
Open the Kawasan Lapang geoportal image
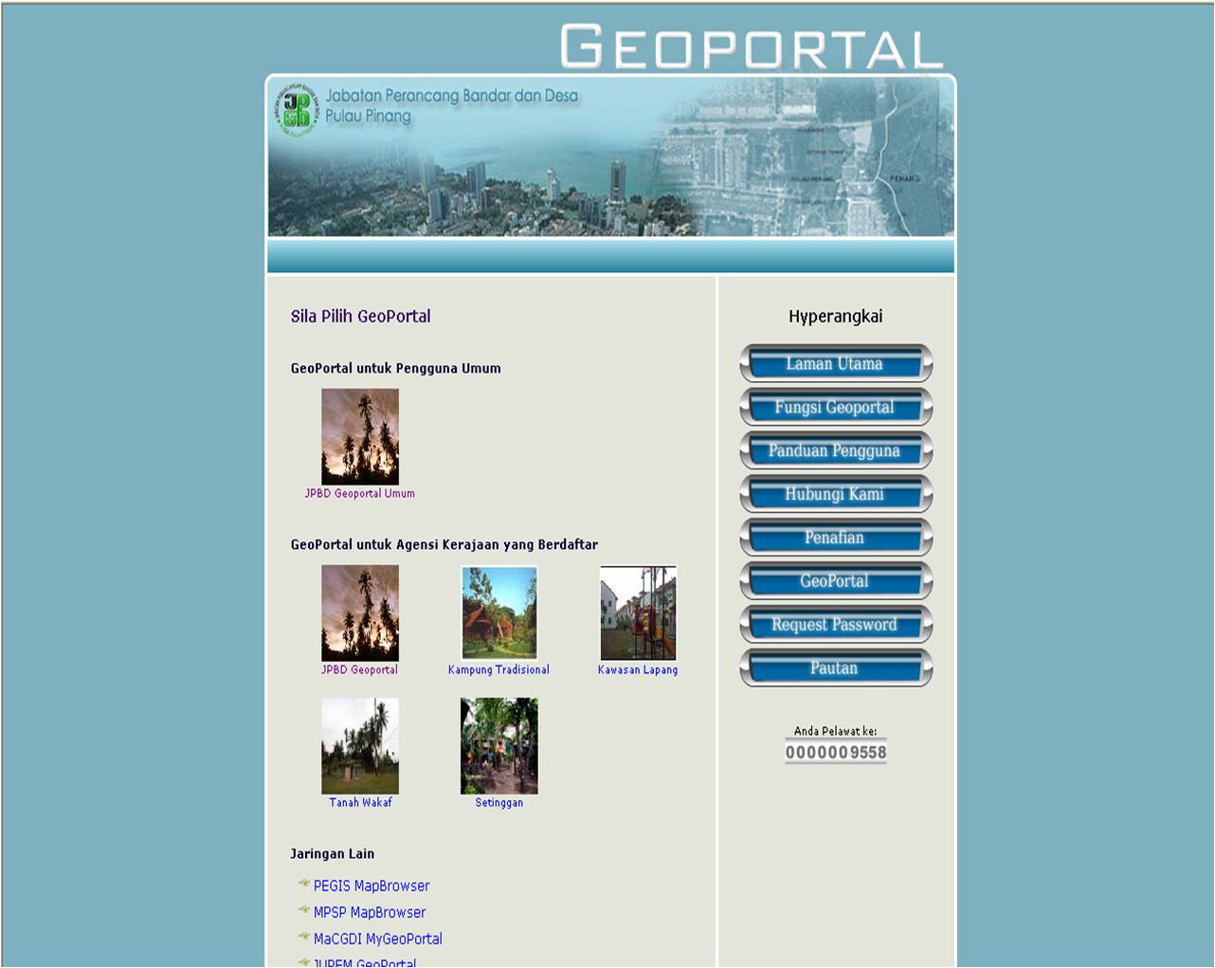638,612
